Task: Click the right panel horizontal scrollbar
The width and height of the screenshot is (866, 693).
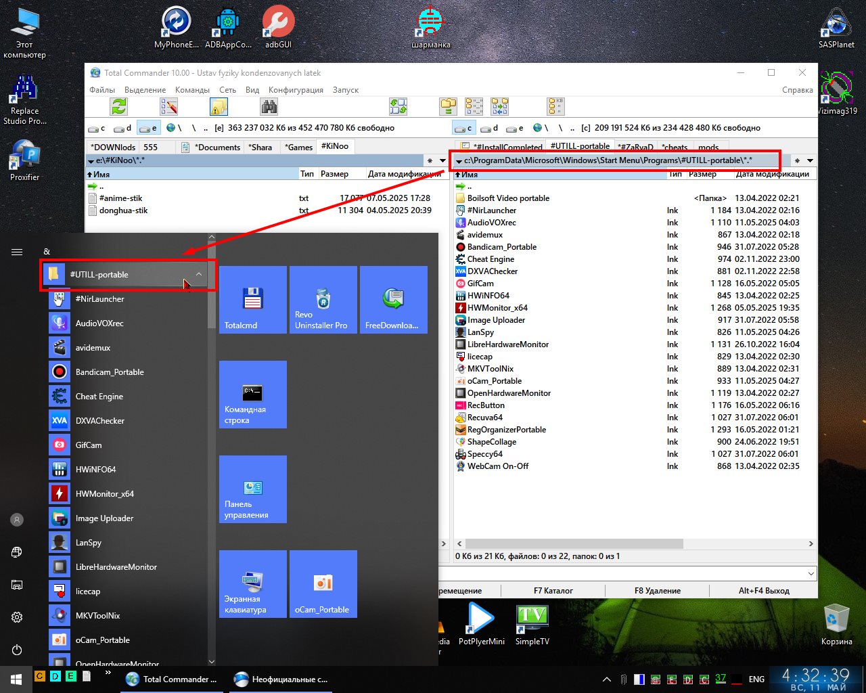Action: pos(575,543)
